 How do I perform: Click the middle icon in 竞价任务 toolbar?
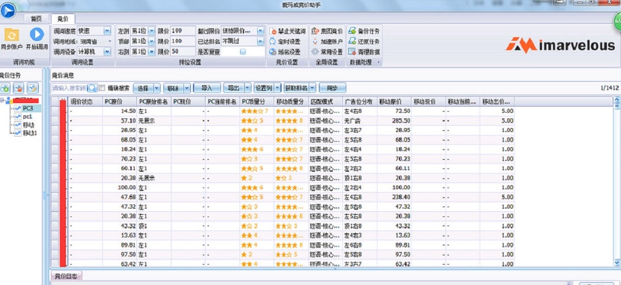pos(19,88)
